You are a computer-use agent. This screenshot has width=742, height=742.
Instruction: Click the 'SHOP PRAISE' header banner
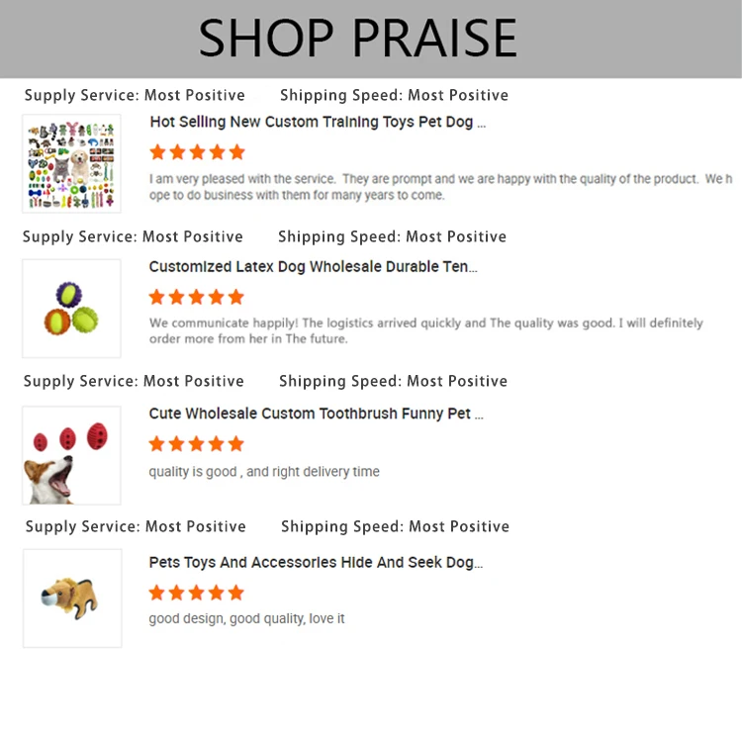tap(358, 39)
